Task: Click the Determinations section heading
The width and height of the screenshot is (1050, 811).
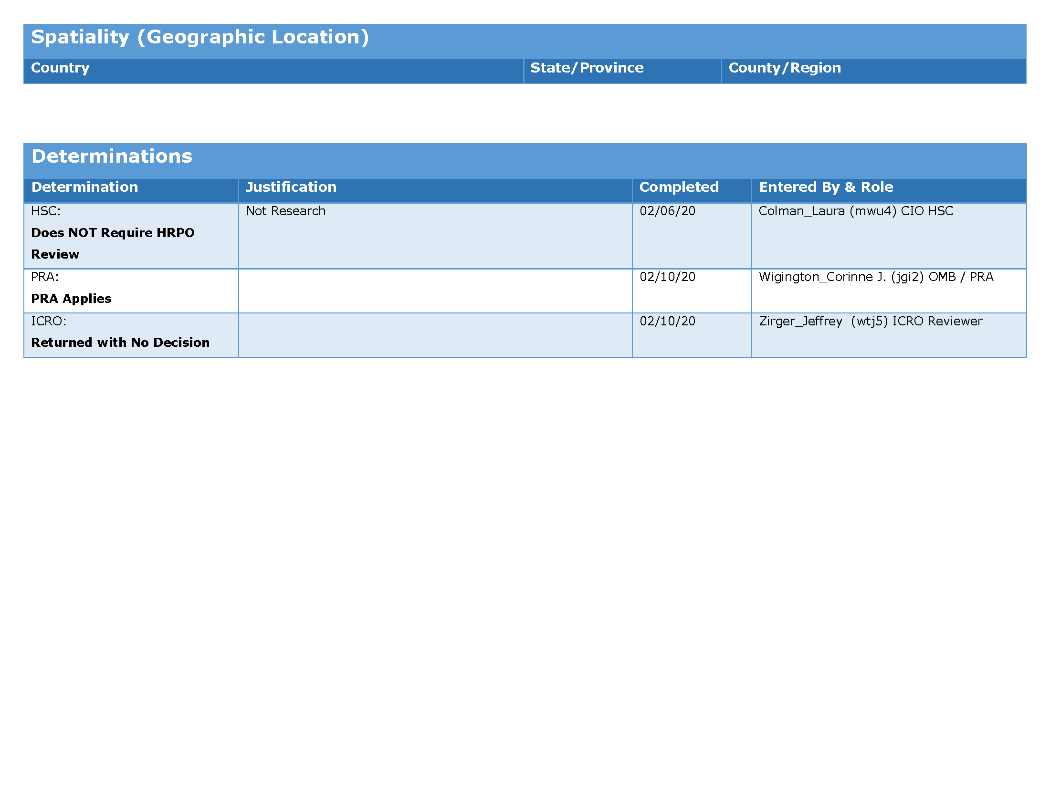Action: 112,156
